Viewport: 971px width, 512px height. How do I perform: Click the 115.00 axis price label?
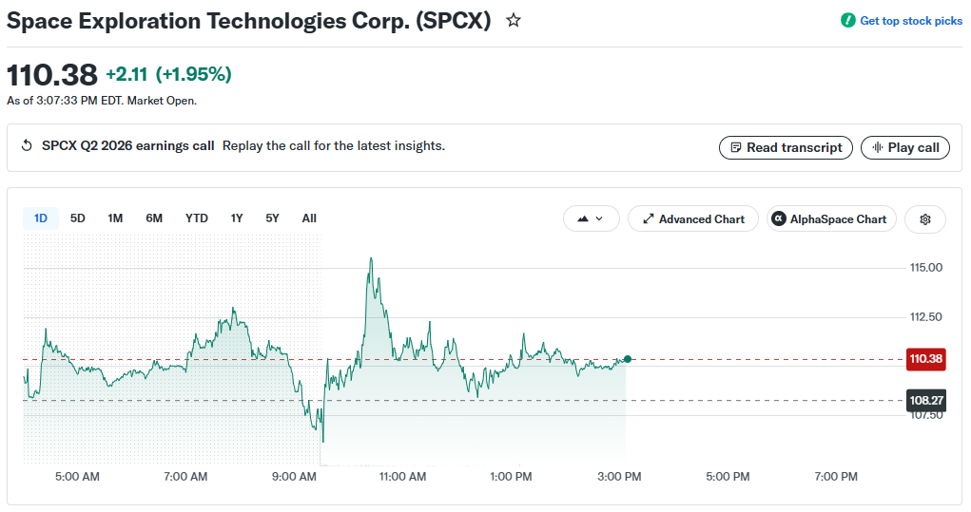925,268
